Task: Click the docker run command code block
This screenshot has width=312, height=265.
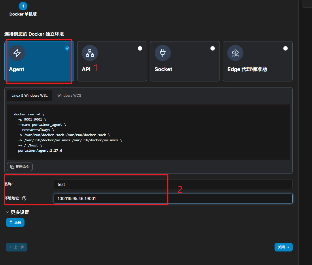Action: coord(148,132)
